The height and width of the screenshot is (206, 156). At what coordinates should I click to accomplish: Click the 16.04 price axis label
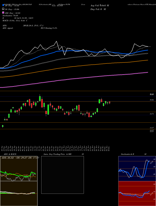(x=152, y=100)
